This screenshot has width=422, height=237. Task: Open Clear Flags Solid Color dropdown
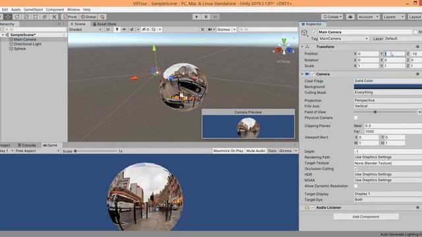388,81
